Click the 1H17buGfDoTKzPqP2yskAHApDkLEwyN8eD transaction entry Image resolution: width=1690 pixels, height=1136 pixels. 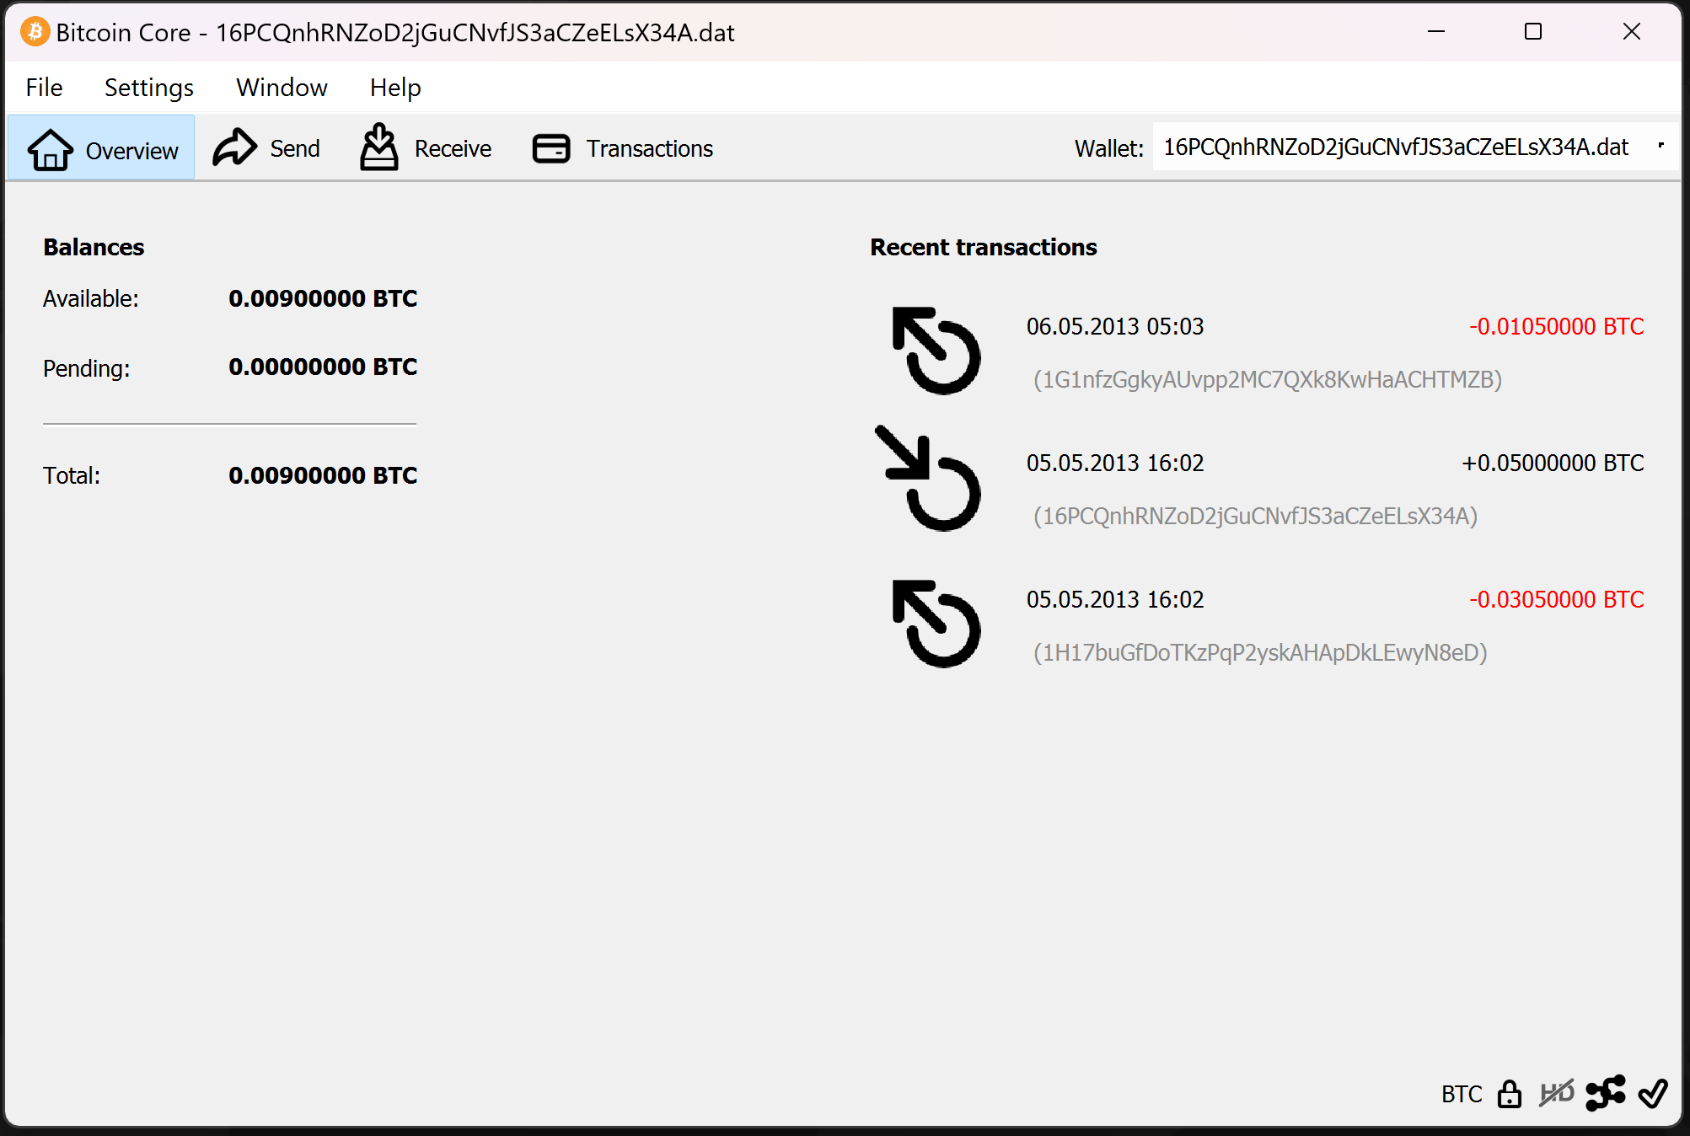(1259, 652)
